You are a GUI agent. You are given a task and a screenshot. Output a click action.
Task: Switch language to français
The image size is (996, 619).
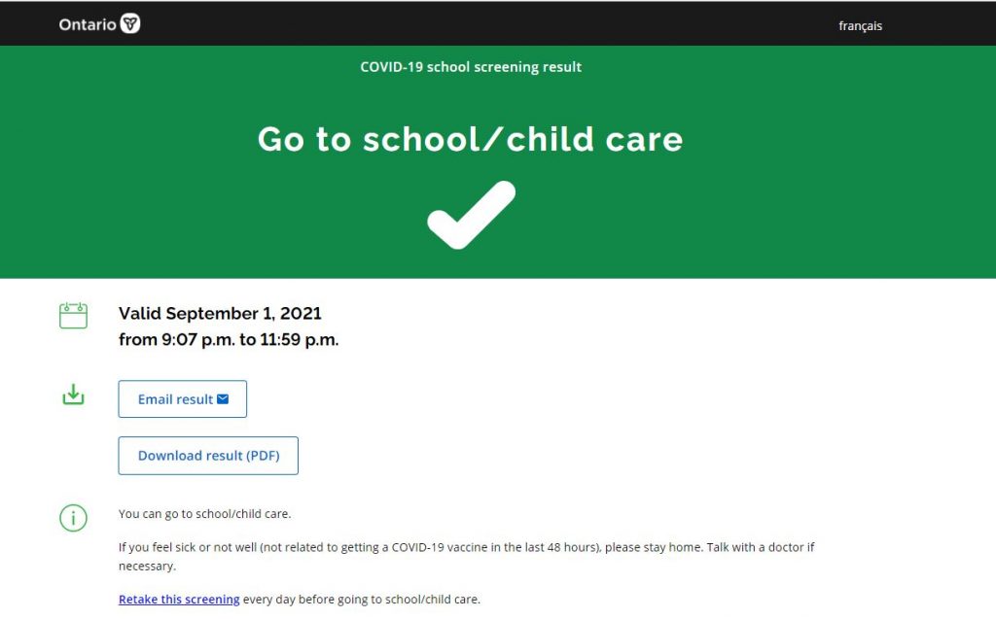point(860,26)
